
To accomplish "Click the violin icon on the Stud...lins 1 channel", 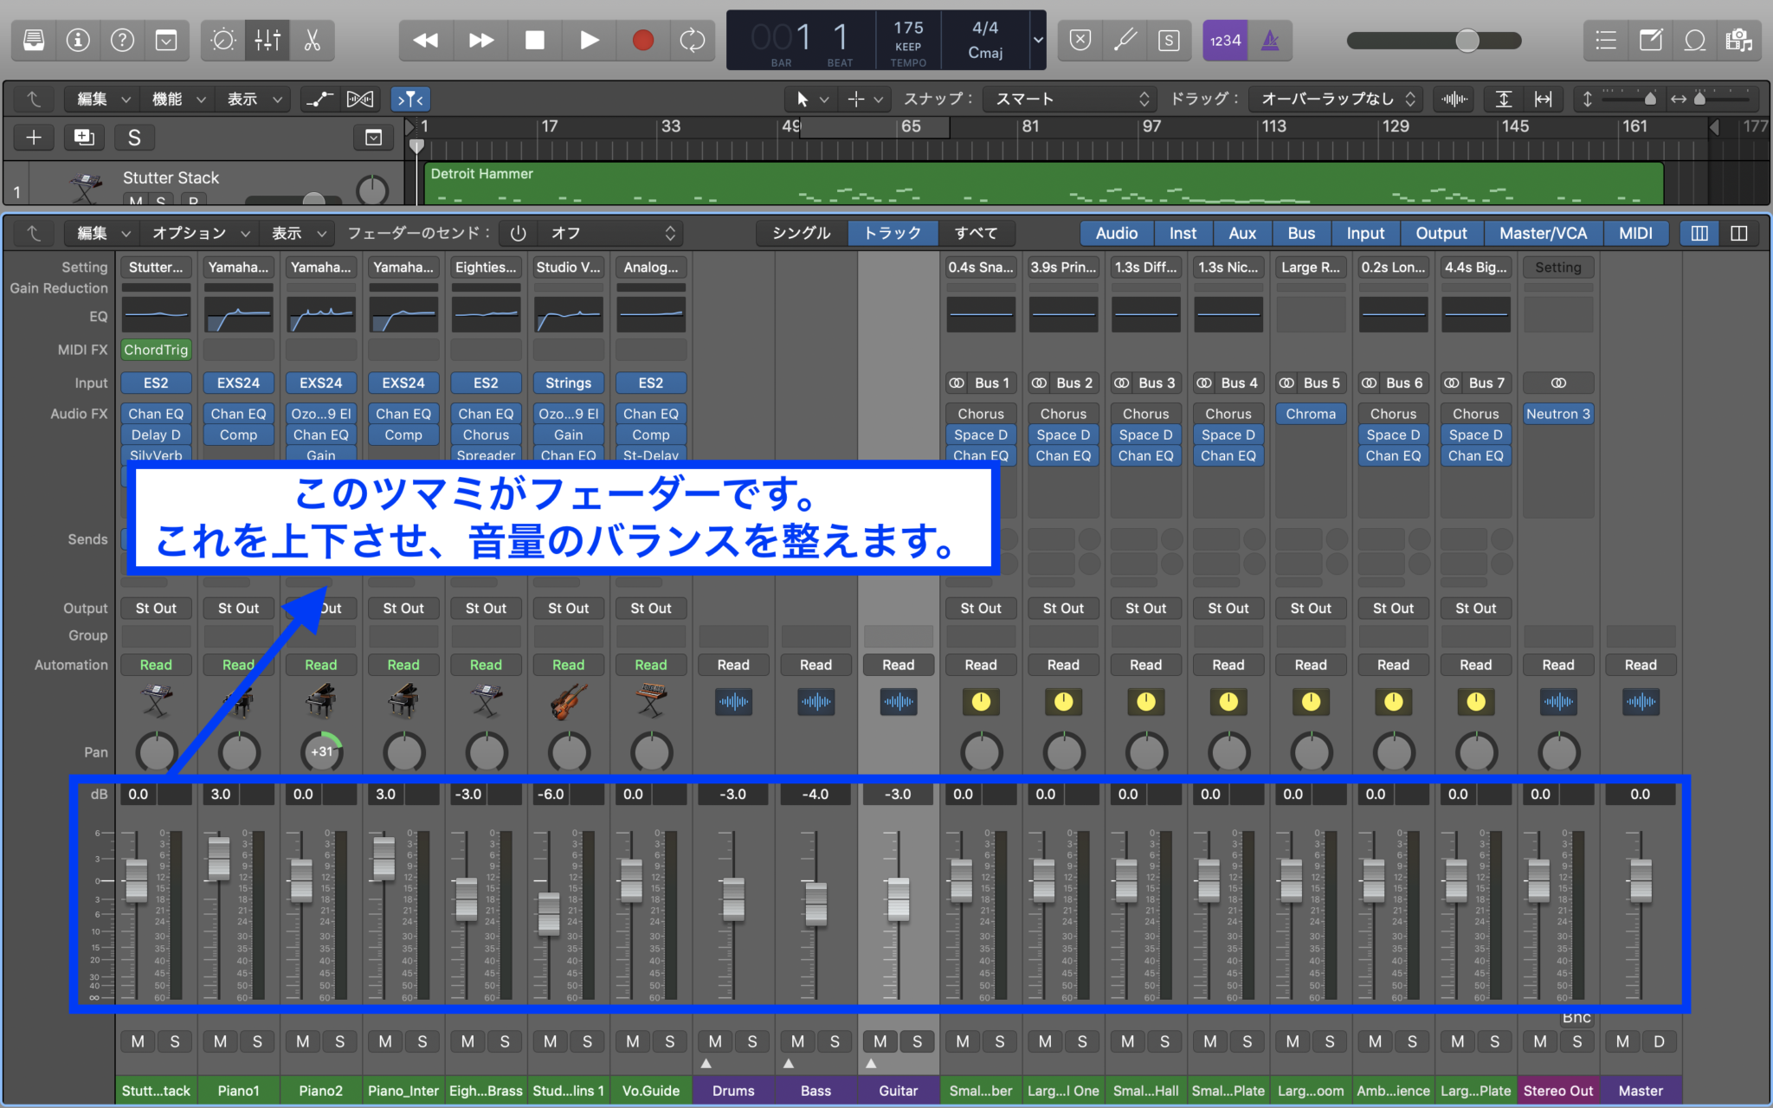I will [x=568, y=701].
